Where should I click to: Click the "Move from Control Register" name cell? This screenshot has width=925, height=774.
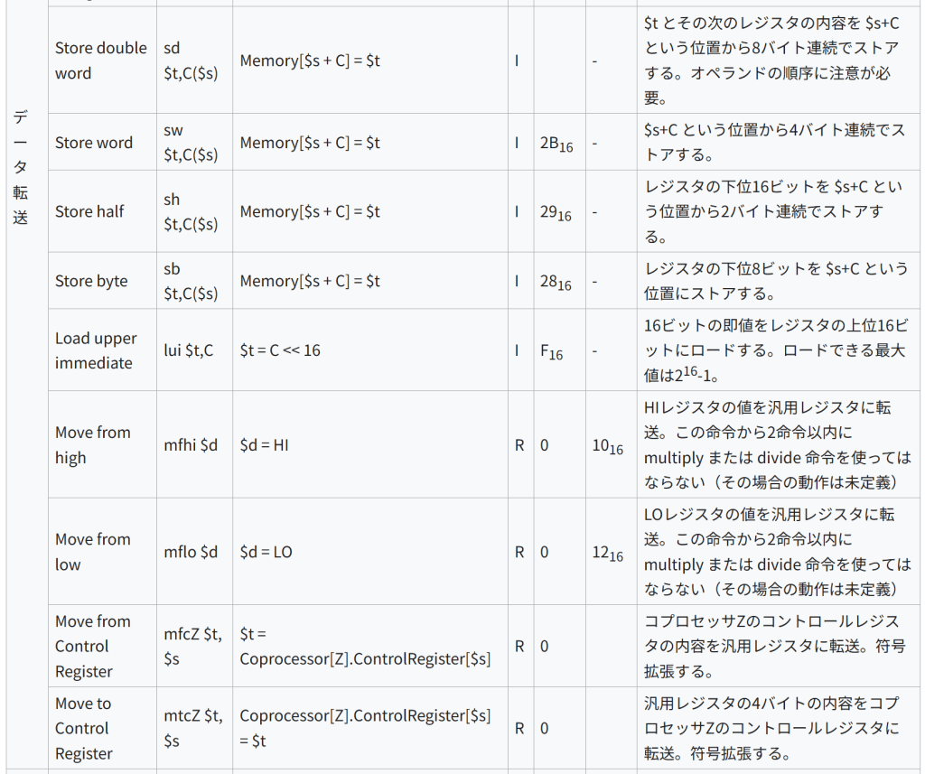tap(93, 646)
